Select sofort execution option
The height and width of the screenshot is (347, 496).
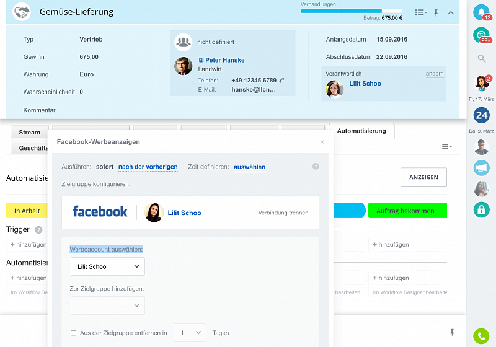point(105,167)
